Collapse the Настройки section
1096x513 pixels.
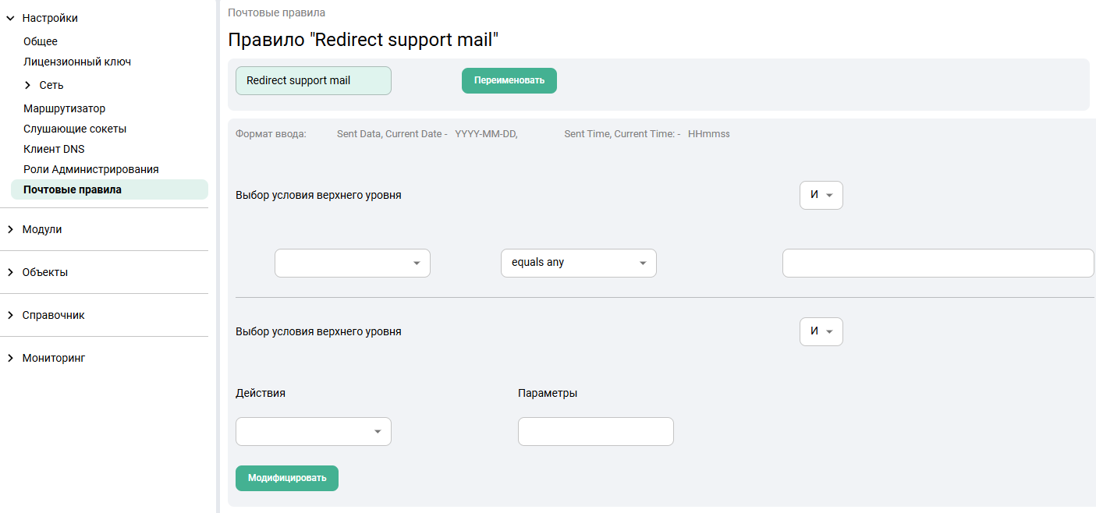(x=11, y=18)
